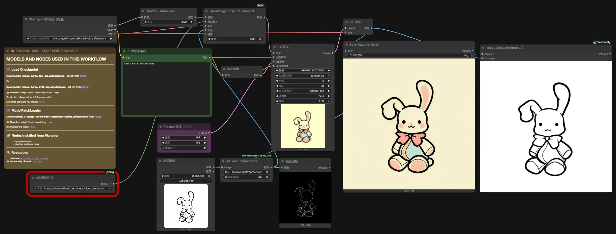Increase 批量大小 batch size with right arrow
The height and width of the screenshot is (234, 616).
[x=205, y=148]
